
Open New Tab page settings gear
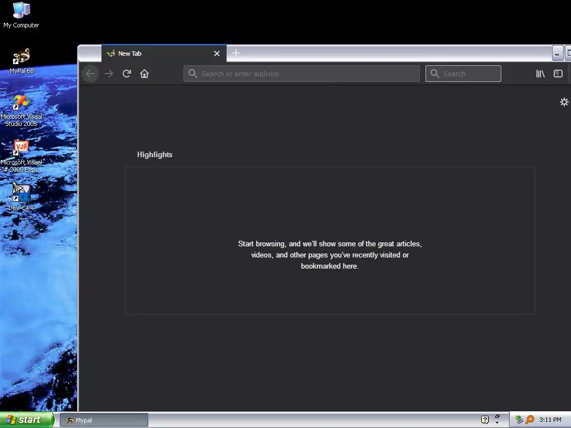click(564, 102)
